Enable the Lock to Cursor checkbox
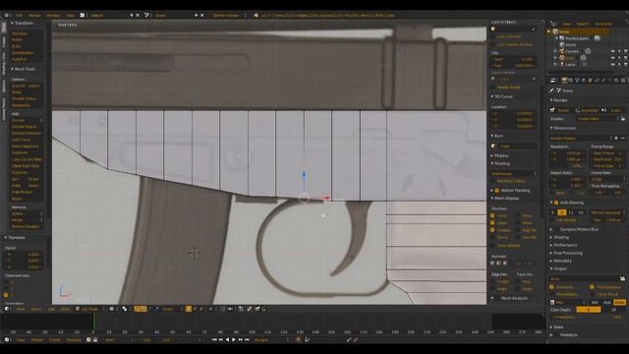 [x=493, y=36]
